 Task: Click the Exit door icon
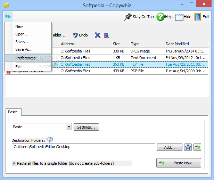tap(198, 17)
